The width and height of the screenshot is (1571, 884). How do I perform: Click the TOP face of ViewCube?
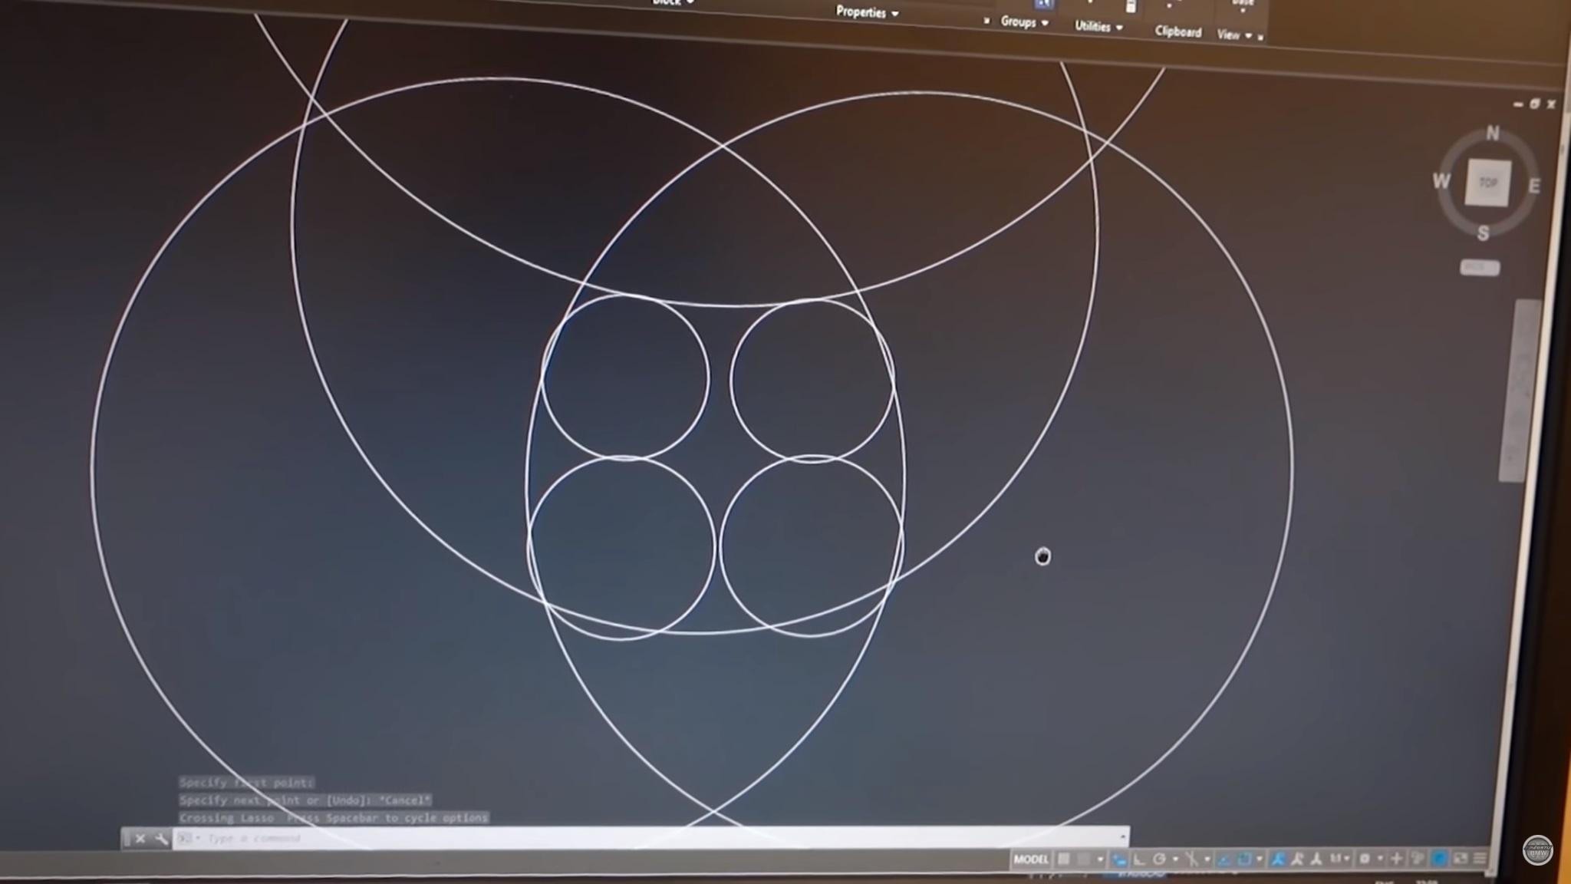coord(1488,183)
